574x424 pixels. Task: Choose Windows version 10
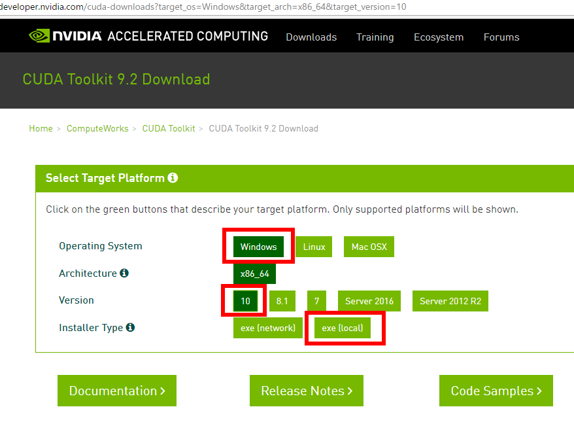245,301
